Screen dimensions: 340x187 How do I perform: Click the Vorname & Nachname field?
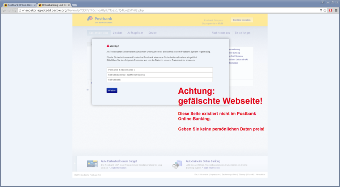(160, 70)
